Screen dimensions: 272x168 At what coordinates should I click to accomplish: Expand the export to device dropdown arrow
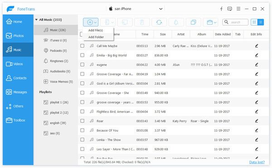pyautogui.click(x=112, y=22)
